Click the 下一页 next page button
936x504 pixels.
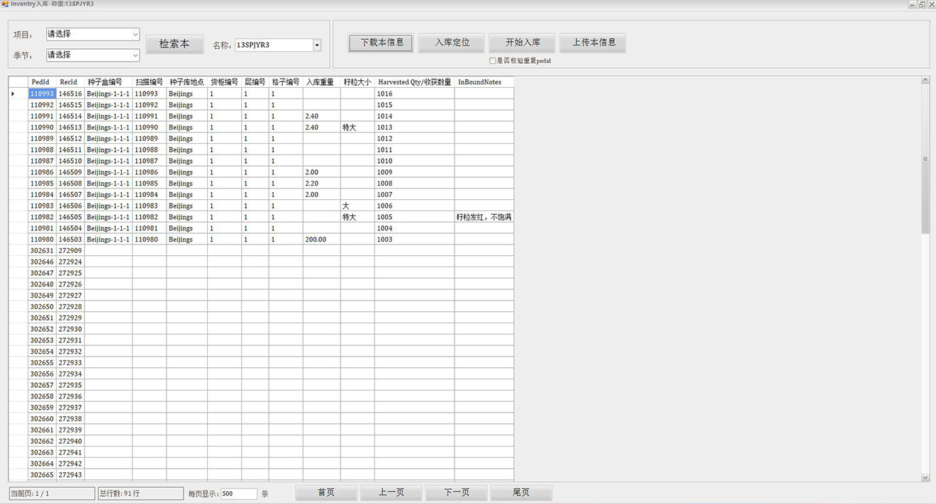(457, 492)
